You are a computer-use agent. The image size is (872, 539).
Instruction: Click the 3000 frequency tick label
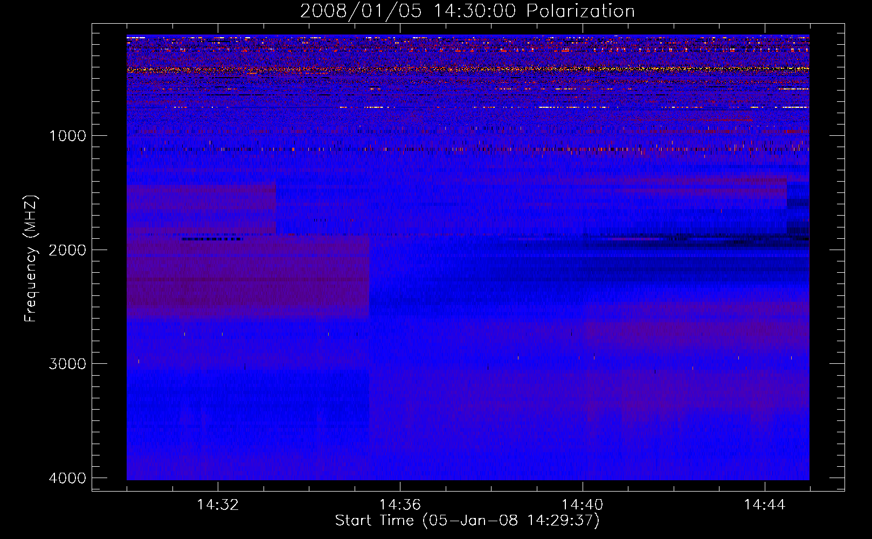tap(67, 364)
